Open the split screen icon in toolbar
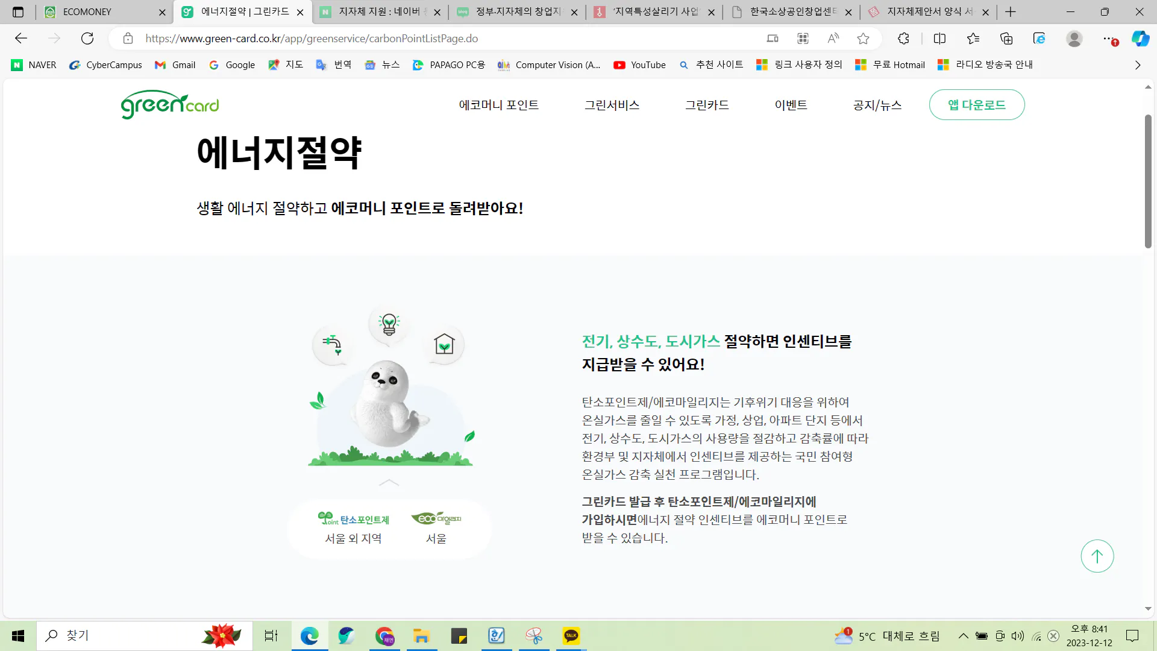The width and height of the screenshot is (1157, 651). [939, 39]
